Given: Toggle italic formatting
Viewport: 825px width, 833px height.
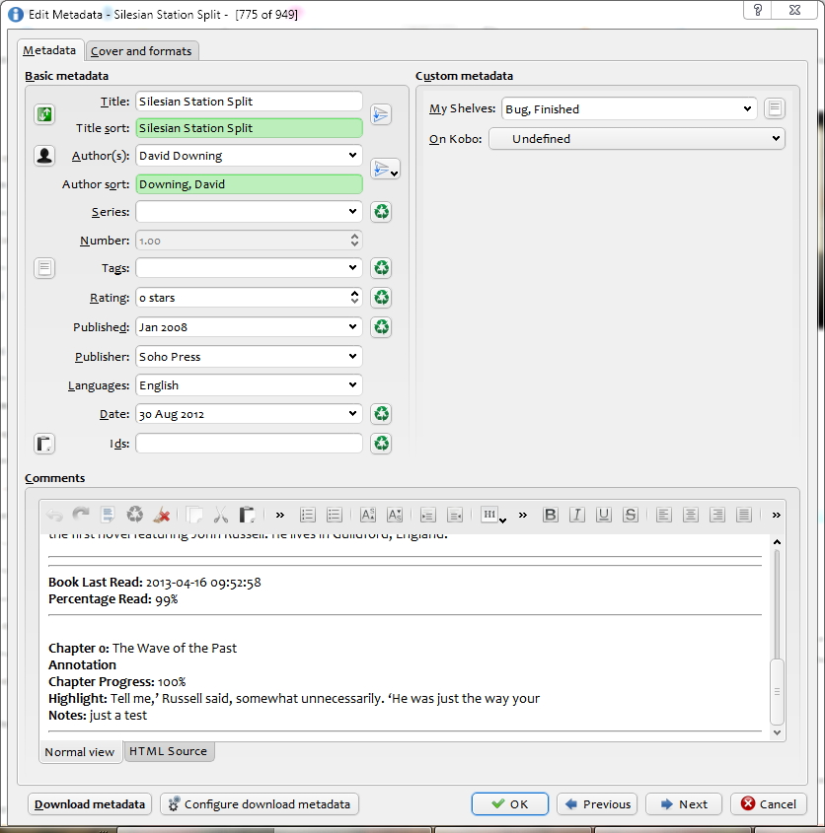Looking at the screenshot, I should pos(576,515).
